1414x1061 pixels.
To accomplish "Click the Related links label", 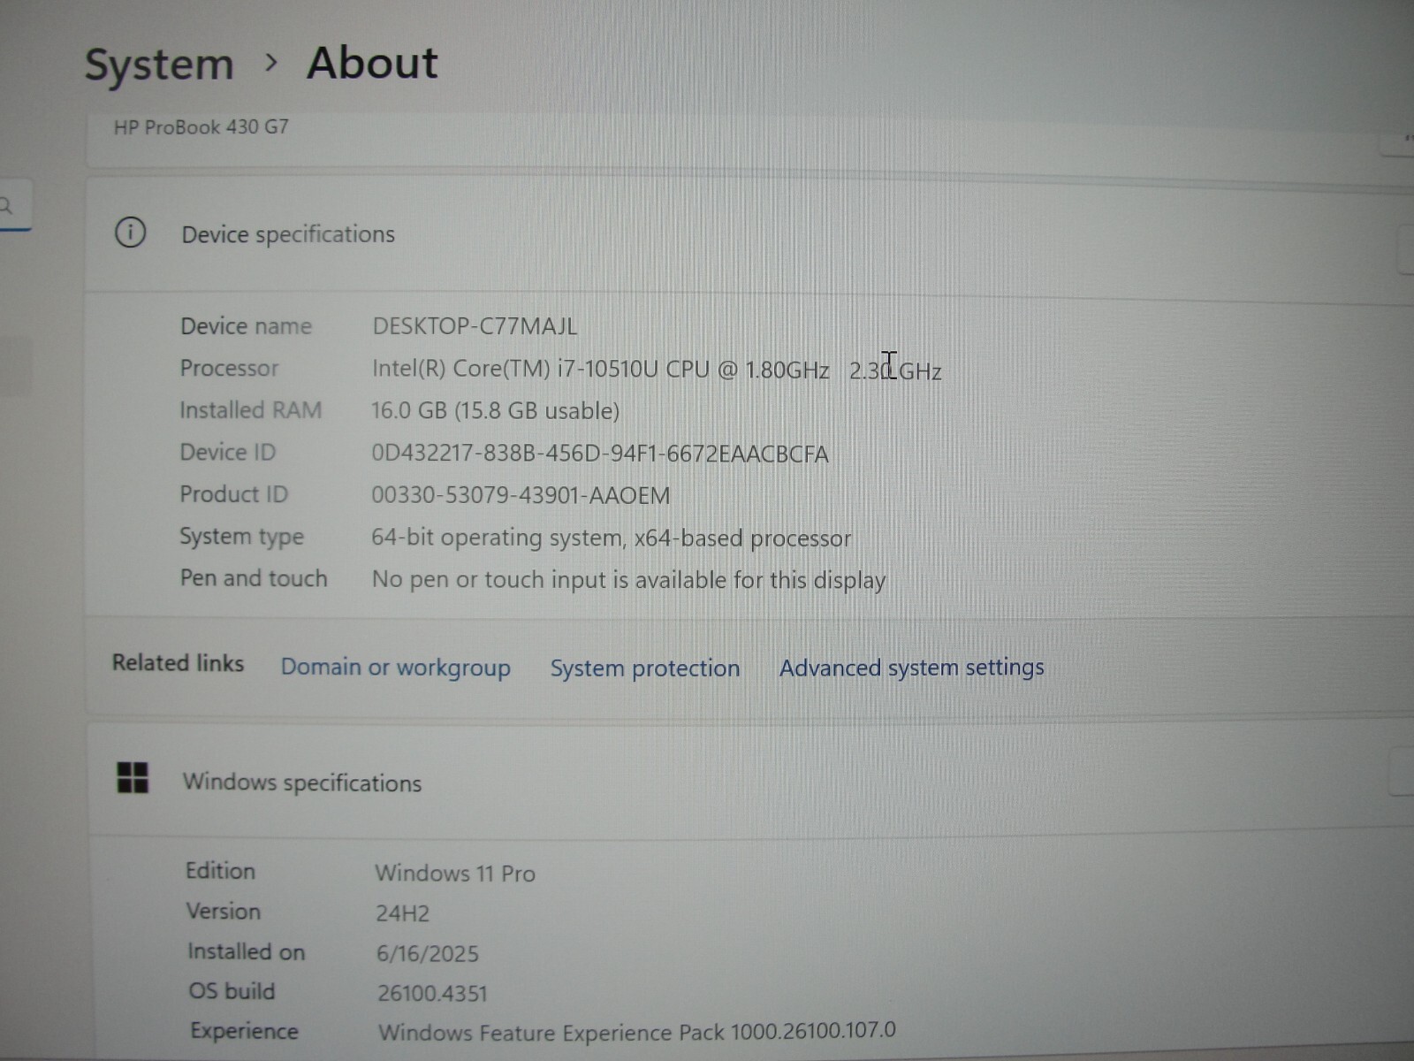I will tap(178, 663).
